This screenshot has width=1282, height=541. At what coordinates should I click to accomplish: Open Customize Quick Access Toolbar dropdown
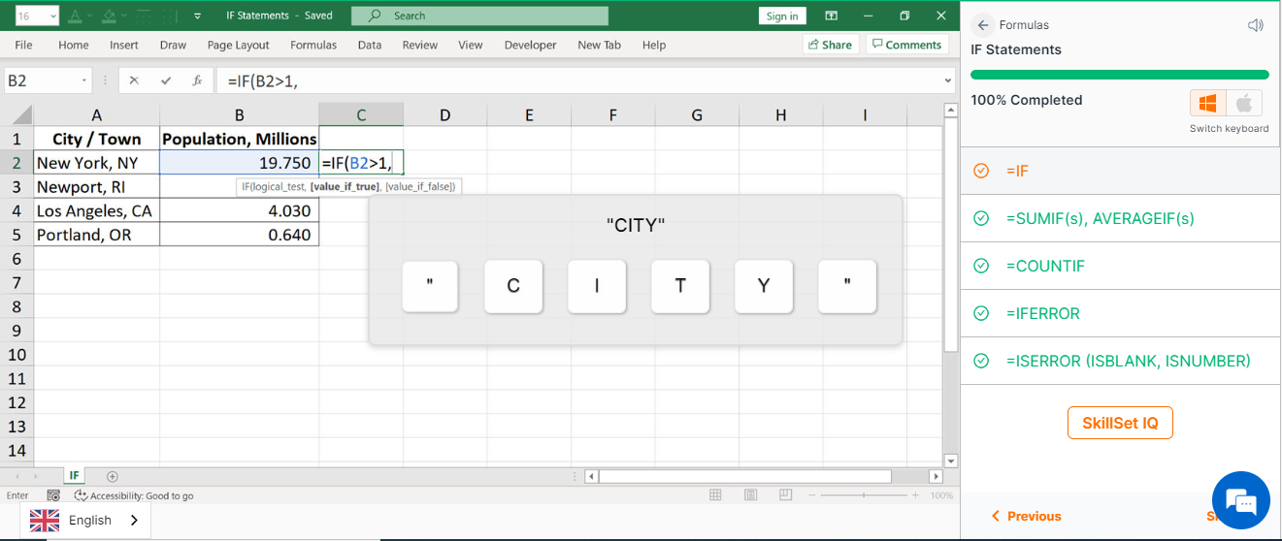coord(198,16)
